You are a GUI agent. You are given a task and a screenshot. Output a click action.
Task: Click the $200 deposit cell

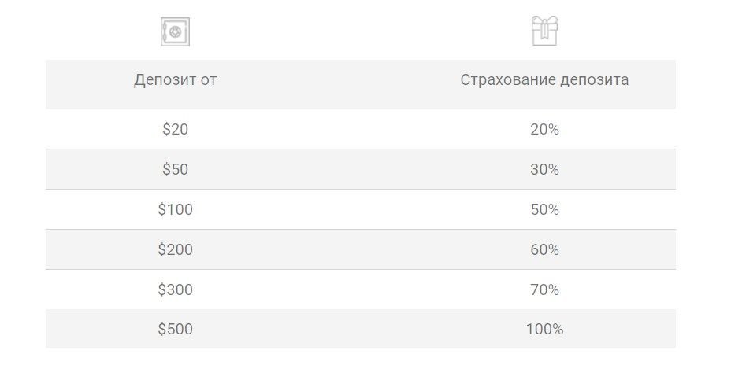(x=176, y=249)
